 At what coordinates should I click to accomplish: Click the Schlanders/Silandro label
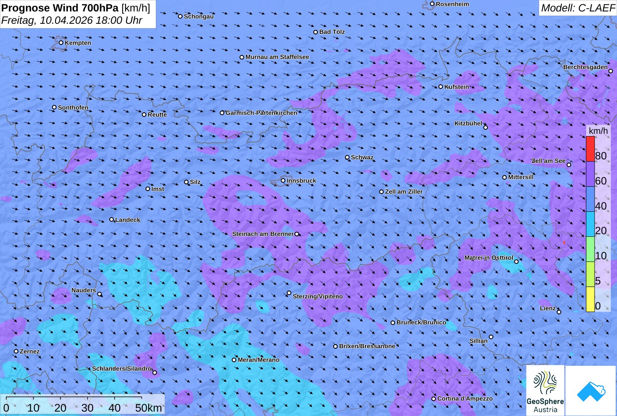[x=122, y=368]
